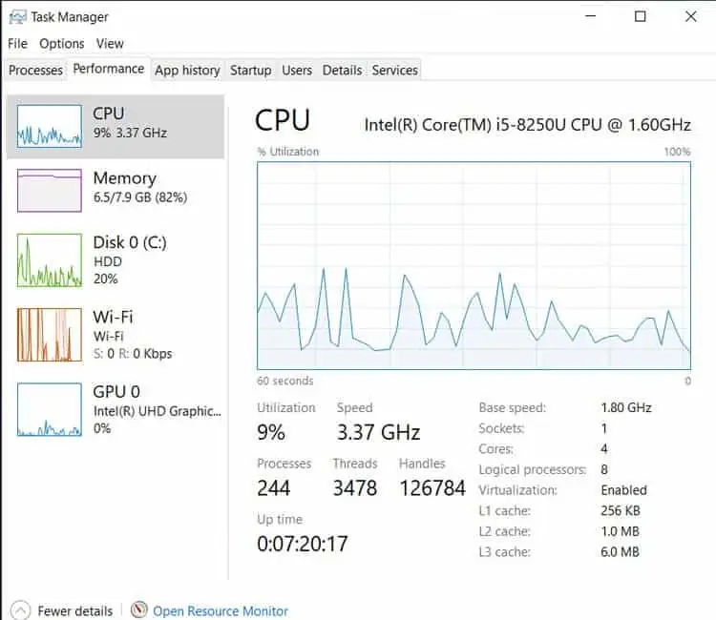Switch to the App history tab
Image resolution: width=716 pixels, height=620 pixels.
[187, 71]
